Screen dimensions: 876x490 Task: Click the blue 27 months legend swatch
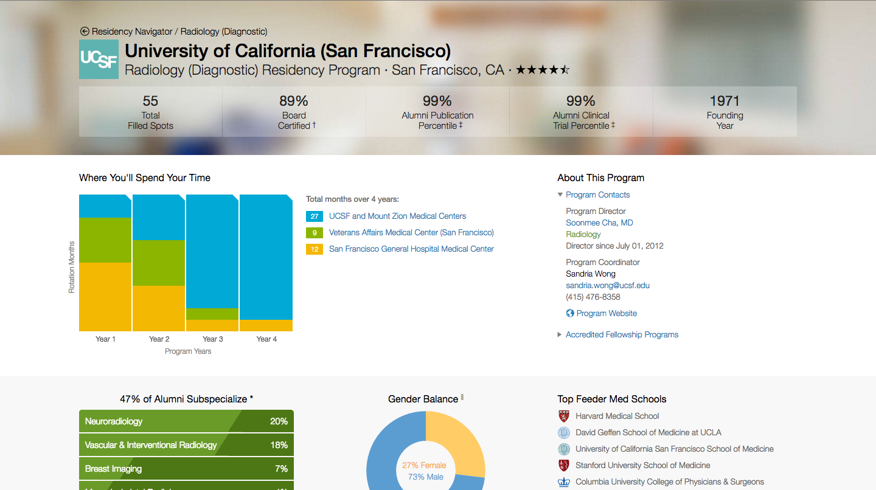(315, 216)
